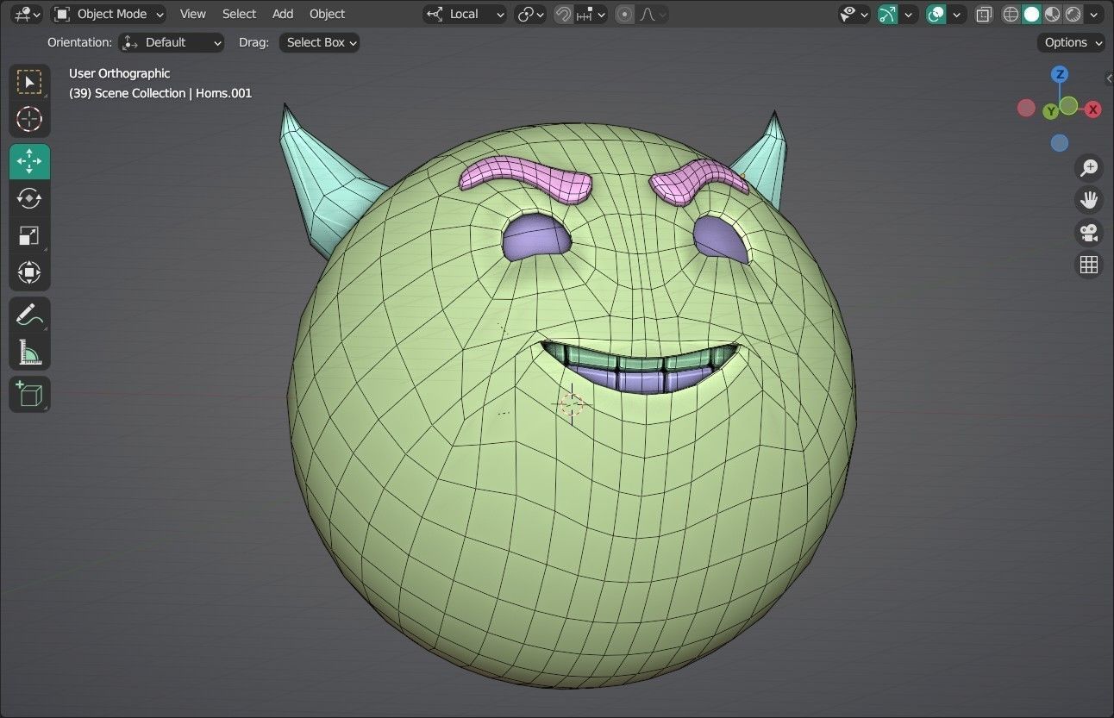1114x718 pixels.
Task: Click the negative X axis gizmo ball
Action: 1026,108
